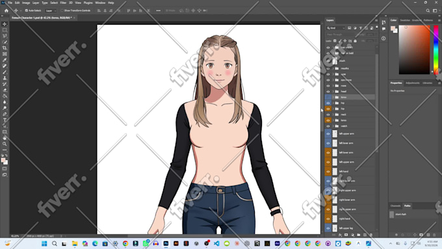Select the Move tool
442x249 pixels.
click(5, 24)
